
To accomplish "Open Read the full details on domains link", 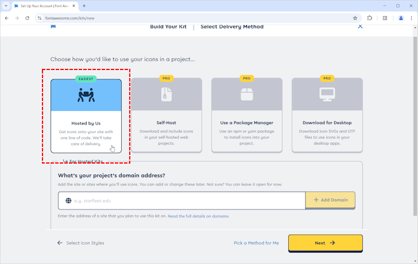I will 198,216.
